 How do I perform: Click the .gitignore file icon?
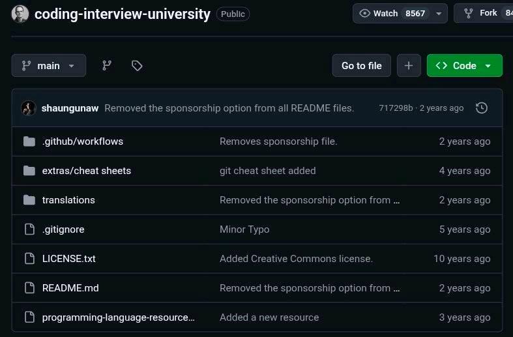(x=29, y=229)
